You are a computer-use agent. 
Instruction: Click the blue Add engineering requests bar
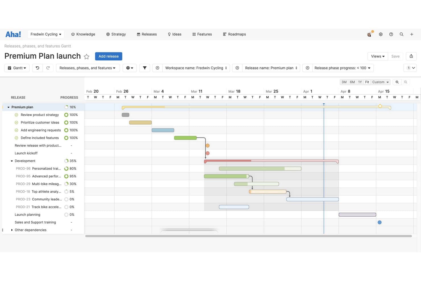[x=163, y=130]
